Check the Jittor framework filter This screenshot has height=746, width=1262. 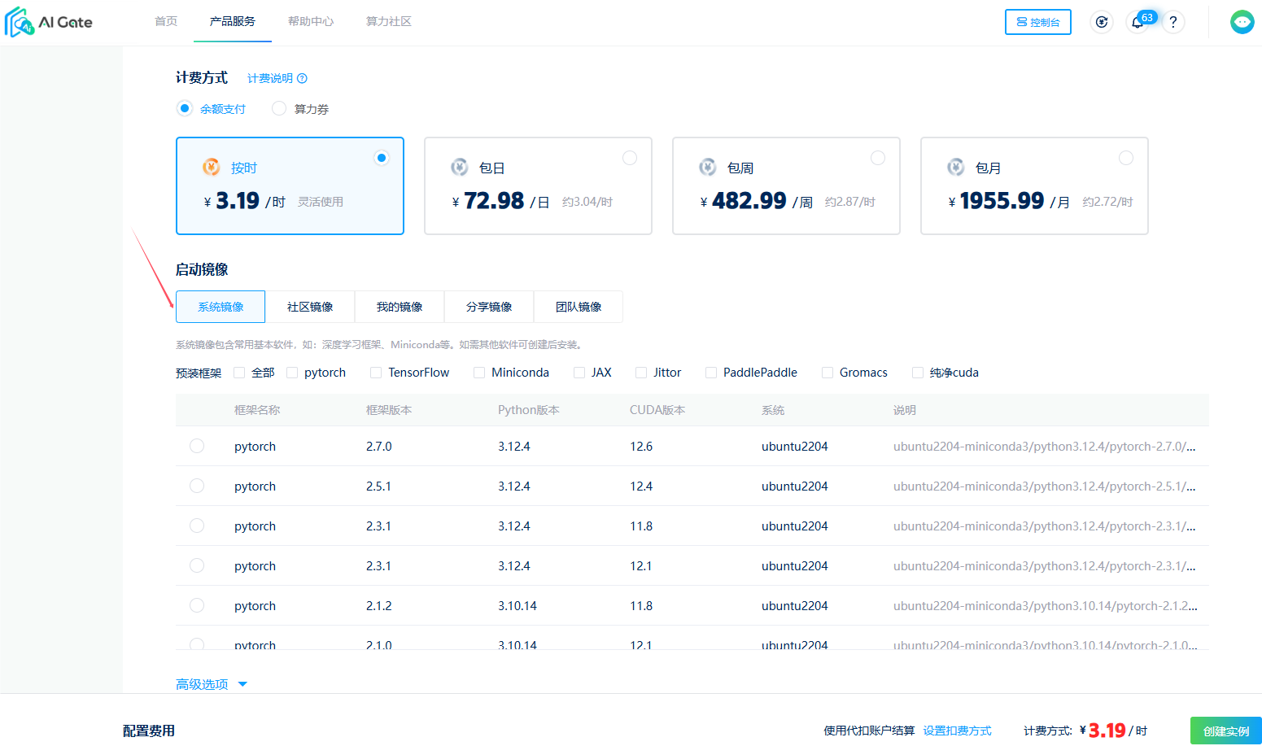641,373
